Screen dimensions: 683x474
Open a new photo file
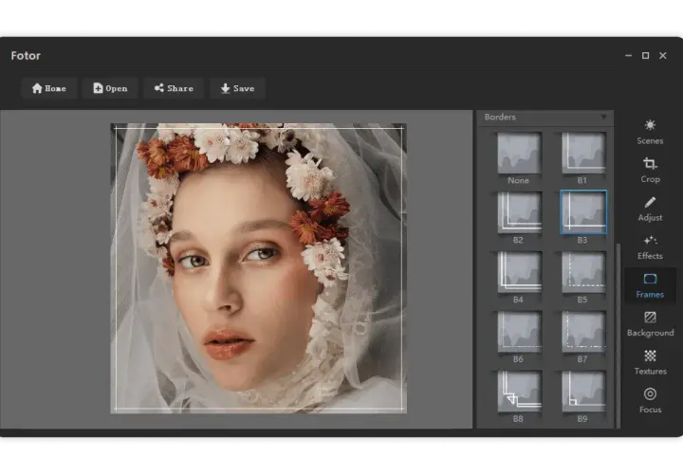pos(110,88)
